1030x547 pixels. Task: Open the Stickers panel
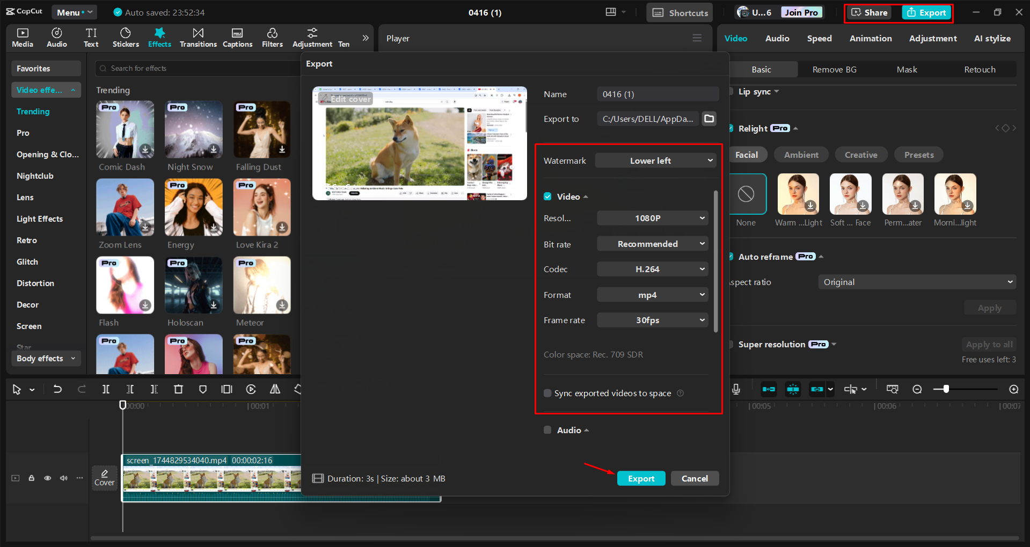126,37
